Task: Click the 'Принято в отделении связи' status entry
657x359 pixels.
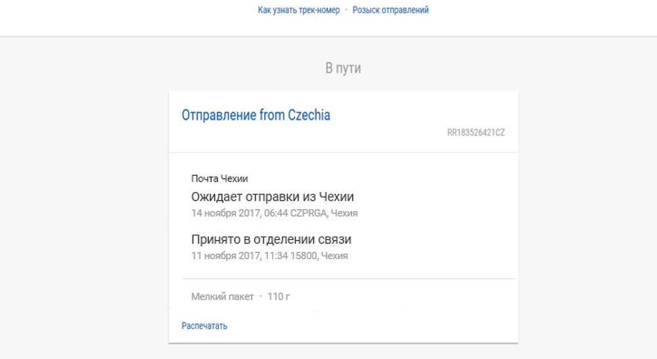Action: point(271,239)
